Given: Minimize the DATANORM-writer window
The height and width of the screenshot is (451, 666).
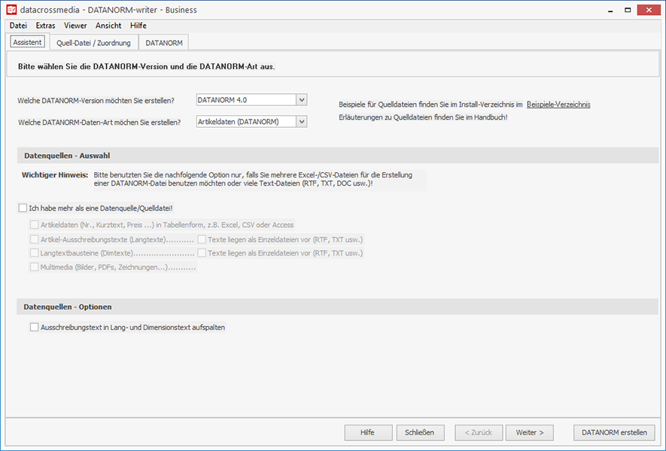Looking at the screenshot, I should (610, 11).
